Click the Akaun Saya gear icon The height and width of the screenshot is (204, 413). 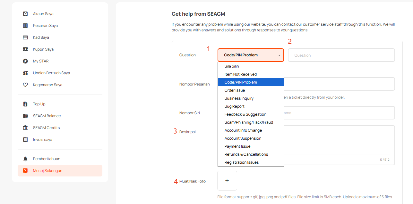tap(25, 14)
